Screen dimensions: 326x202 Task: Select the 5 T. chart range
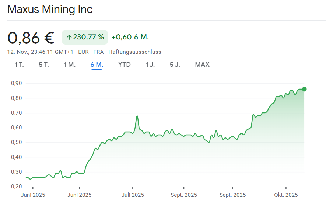click(x=43, y=65)
